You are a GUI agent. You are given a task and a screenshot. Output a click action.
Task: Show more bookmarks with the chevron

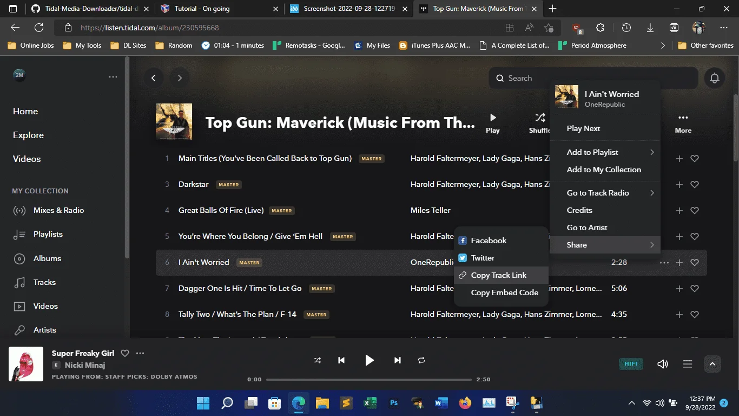click(663, 45)
